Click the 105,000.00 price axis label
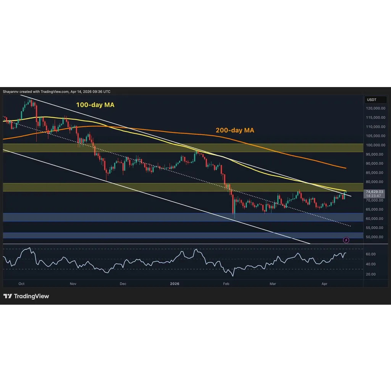The height and width of the screenshot is (391, 391). [x=376, y=136]
